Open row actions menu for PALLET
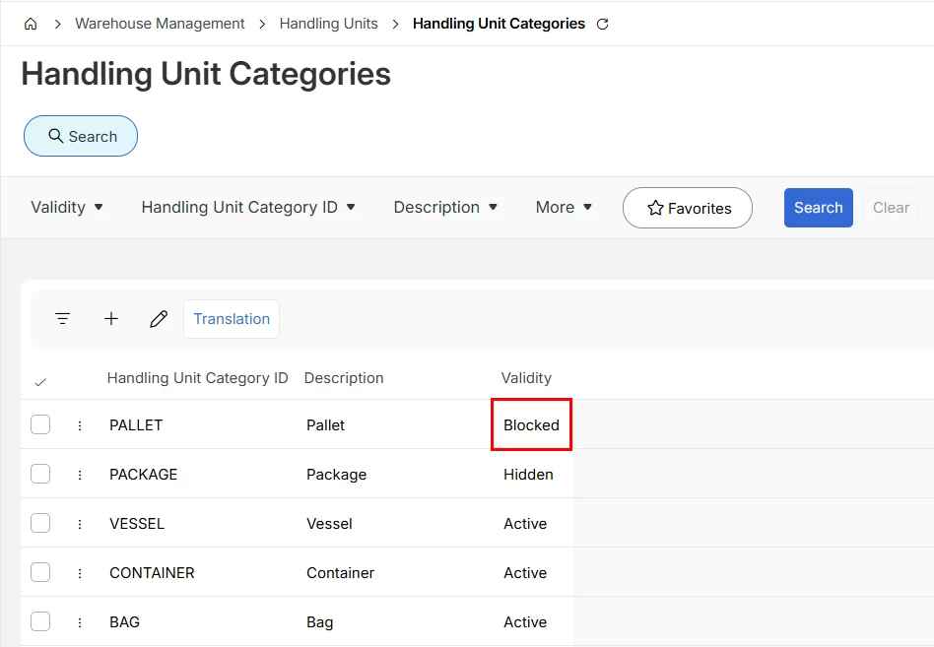Image resolution: width=934 pixels, height=647 pixels. 80,425
